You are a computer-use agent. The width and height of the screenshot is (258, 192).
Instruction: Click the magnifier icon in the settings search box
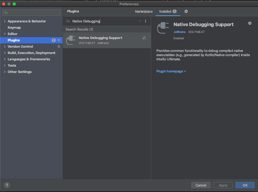6,13
